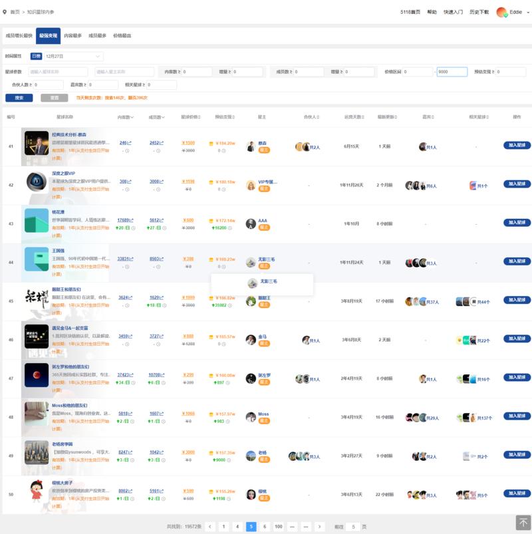Switch to 成员增长最快 tab
This screenshot has width=532, height=534.
click(x=19, y=35)
